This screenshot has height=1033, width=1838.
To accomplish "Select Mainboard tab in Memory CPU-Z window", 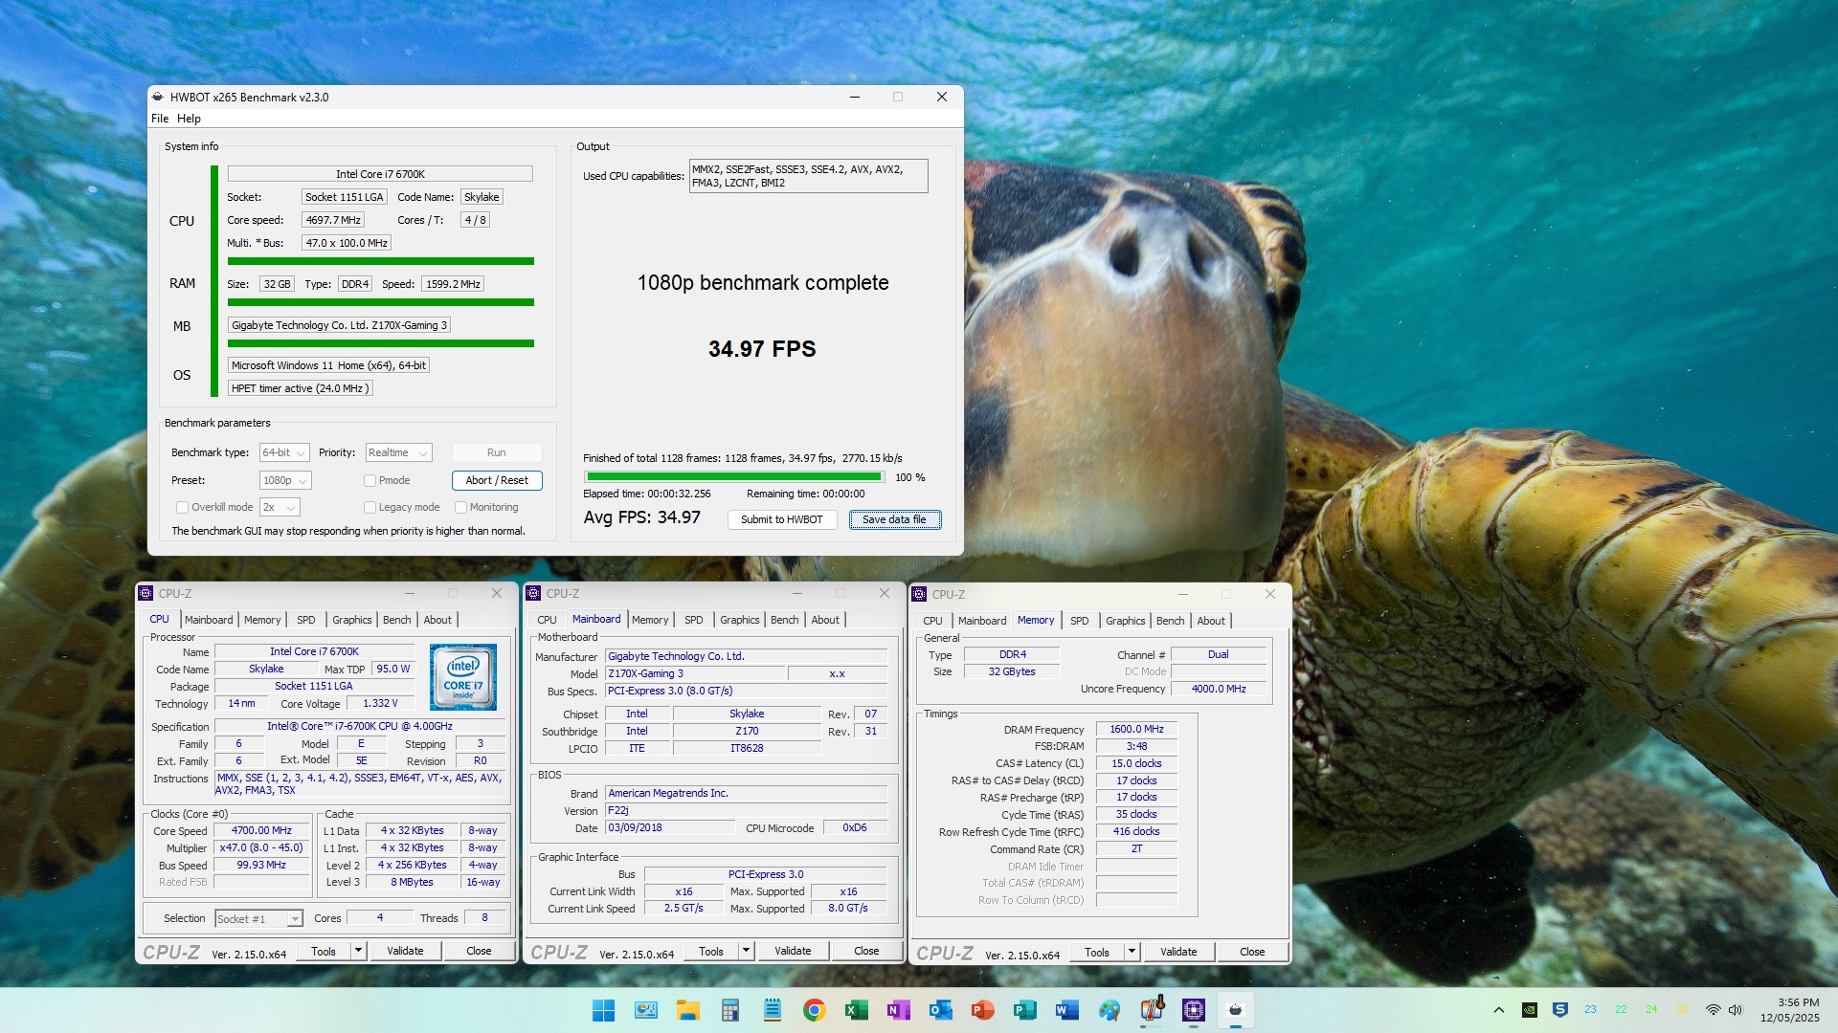I will coord(982,621).
